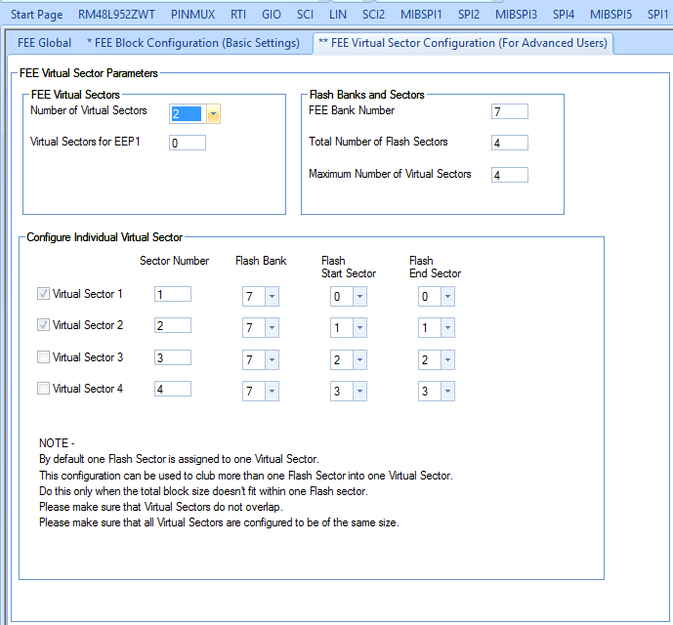Toggle the Virtual Sector 1 checkbox

(x=43, y=294)
